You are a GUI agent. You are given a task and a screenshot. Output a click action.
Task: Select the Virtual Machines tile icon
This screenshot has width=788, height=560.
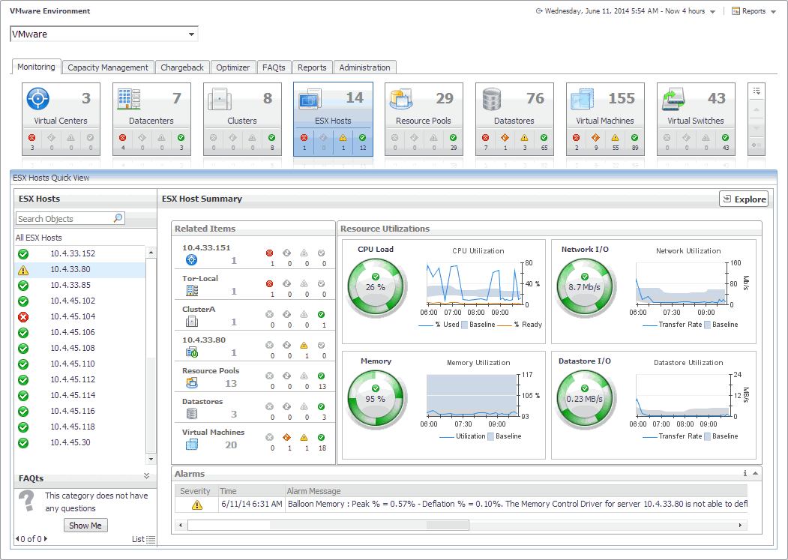click(x=583, y=99)
